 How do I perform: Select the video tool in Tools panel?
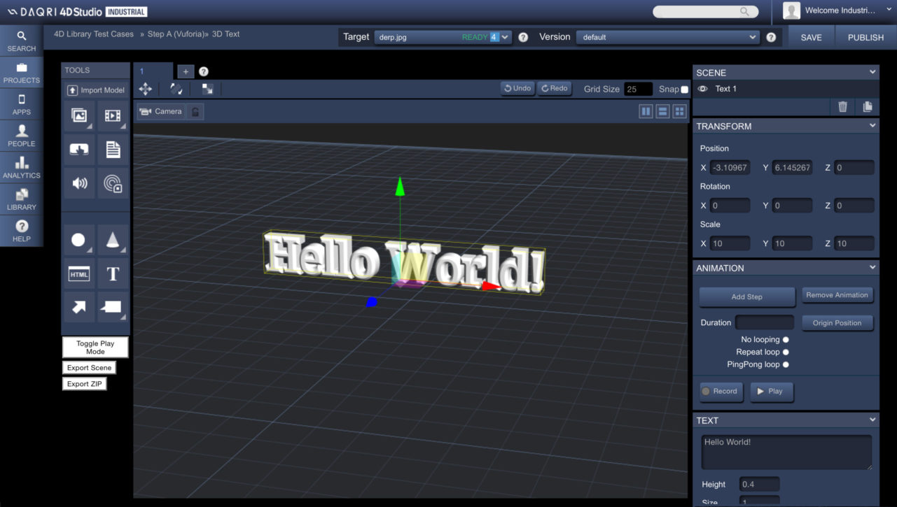click(x=113, y=116)
